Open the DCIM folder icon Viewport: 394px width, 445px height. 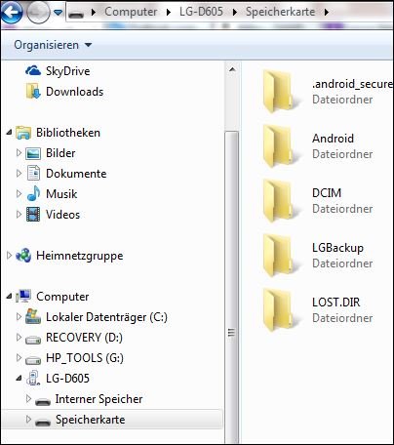(x=278, y=201)
